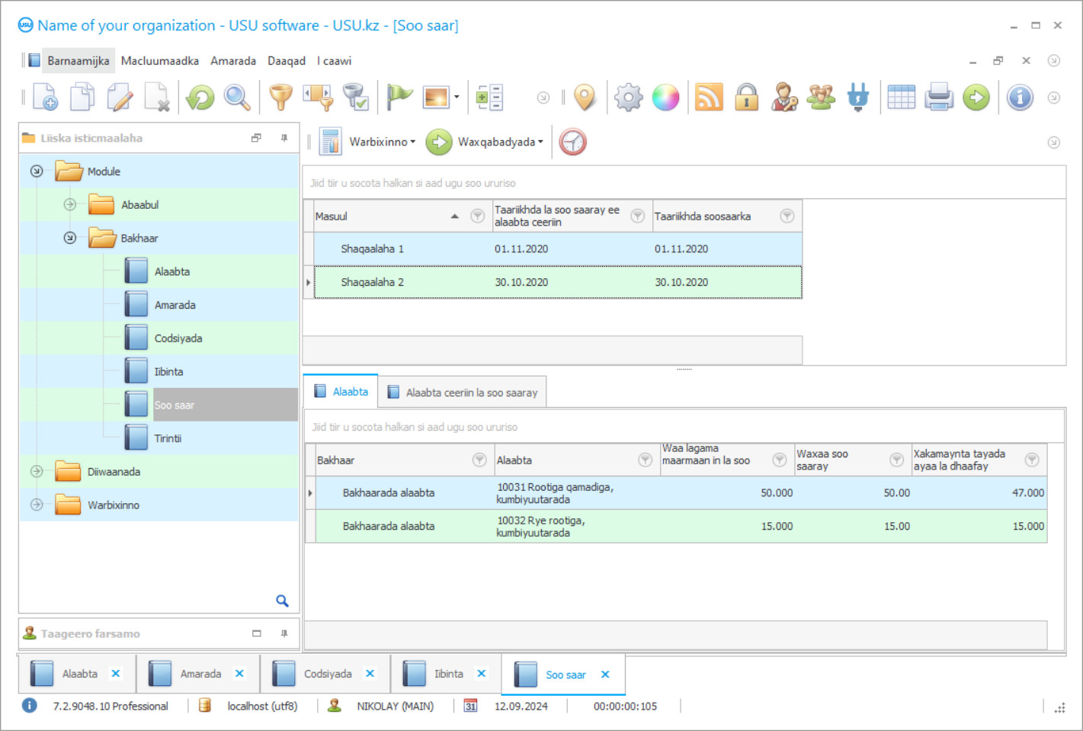Click the Add new record toolbar icon

point(46,98)
